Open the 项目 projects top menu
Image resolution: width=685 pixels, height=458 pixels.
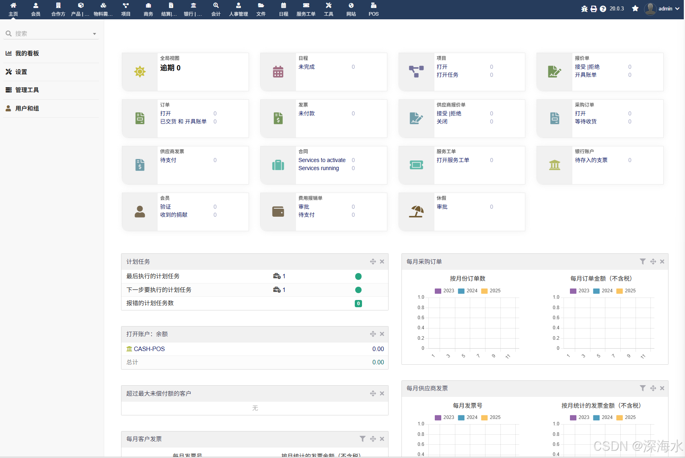click(x=126, y=9)
